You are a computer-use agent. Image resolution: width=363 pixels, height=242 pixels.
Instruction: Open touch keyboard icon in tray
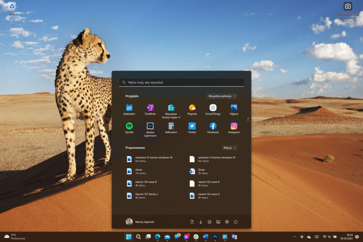coord(317,237)
